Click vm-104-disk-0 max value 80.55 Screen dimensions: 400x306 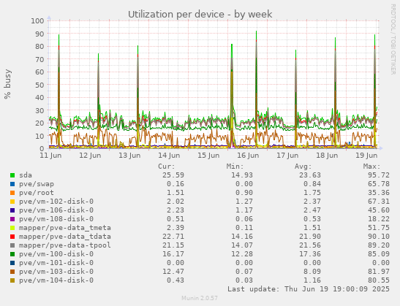[379, 280]
